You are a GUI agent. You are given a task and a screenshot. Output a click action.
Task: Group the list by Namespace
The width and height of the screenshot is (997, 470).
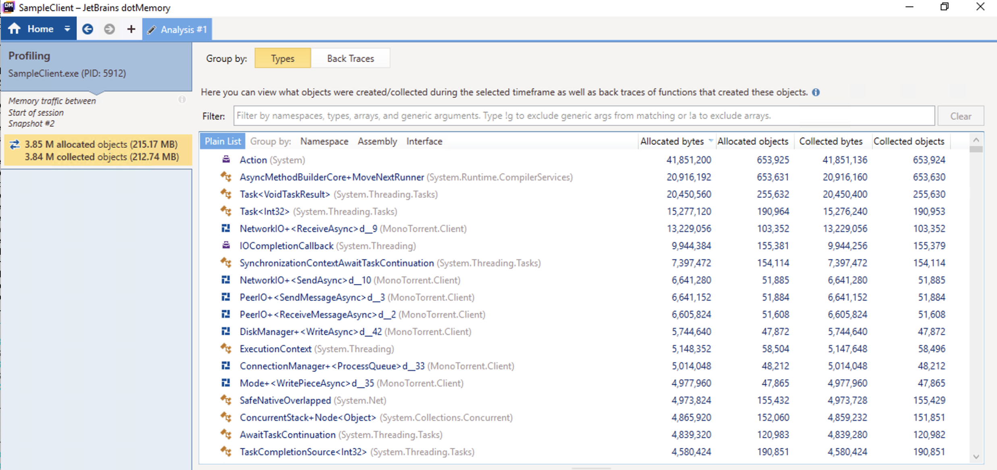pyautogui.click(x=324, y=141)
